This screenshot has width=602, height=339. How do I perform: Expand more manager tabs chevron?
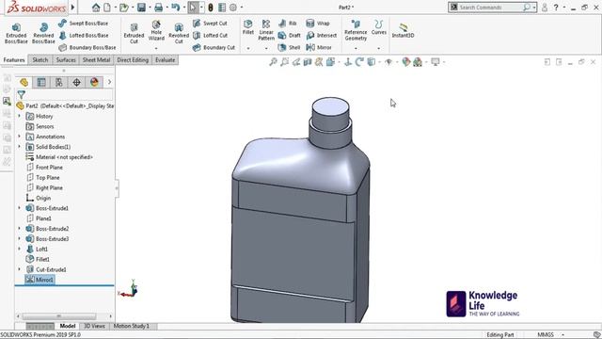109,82
